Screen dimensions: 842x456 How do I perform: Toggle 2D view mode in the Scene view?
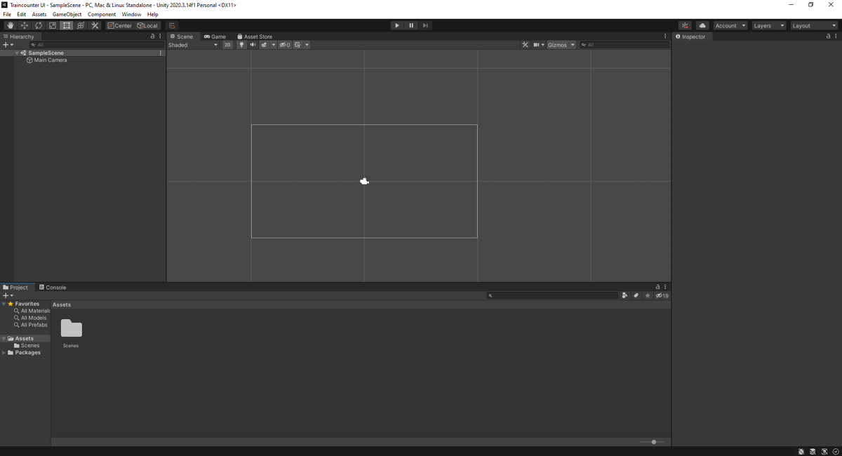227,44
